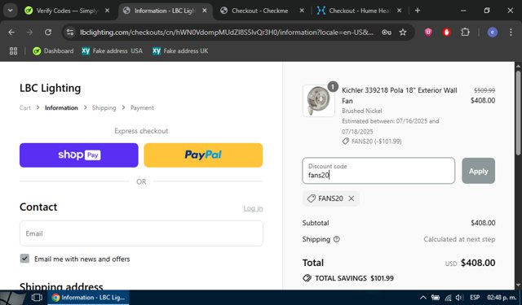Click the TOTAL SAVINGS $101.99 text
Image resolution: width=522 pixels, height=305 pixels.
[x=354, y=278]
